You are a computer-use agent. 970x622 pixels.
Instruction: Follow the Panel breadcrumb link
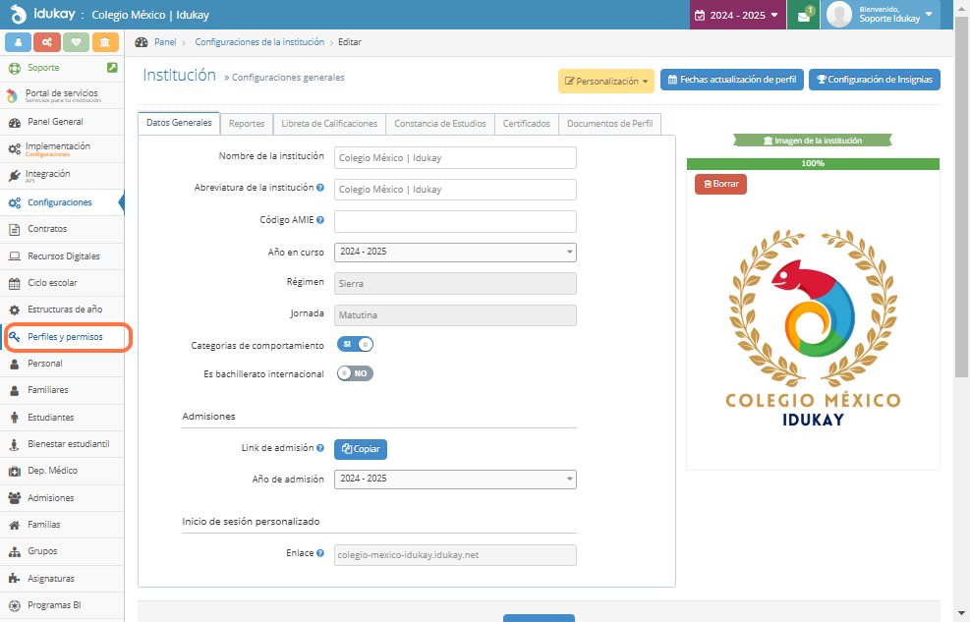coord(165,42)
